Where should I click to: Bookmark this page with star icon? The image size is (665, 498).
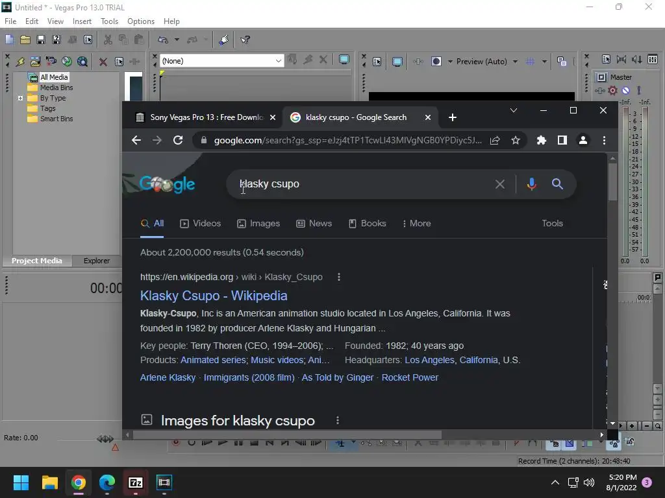pyautogui.click(x=515, y=140)
